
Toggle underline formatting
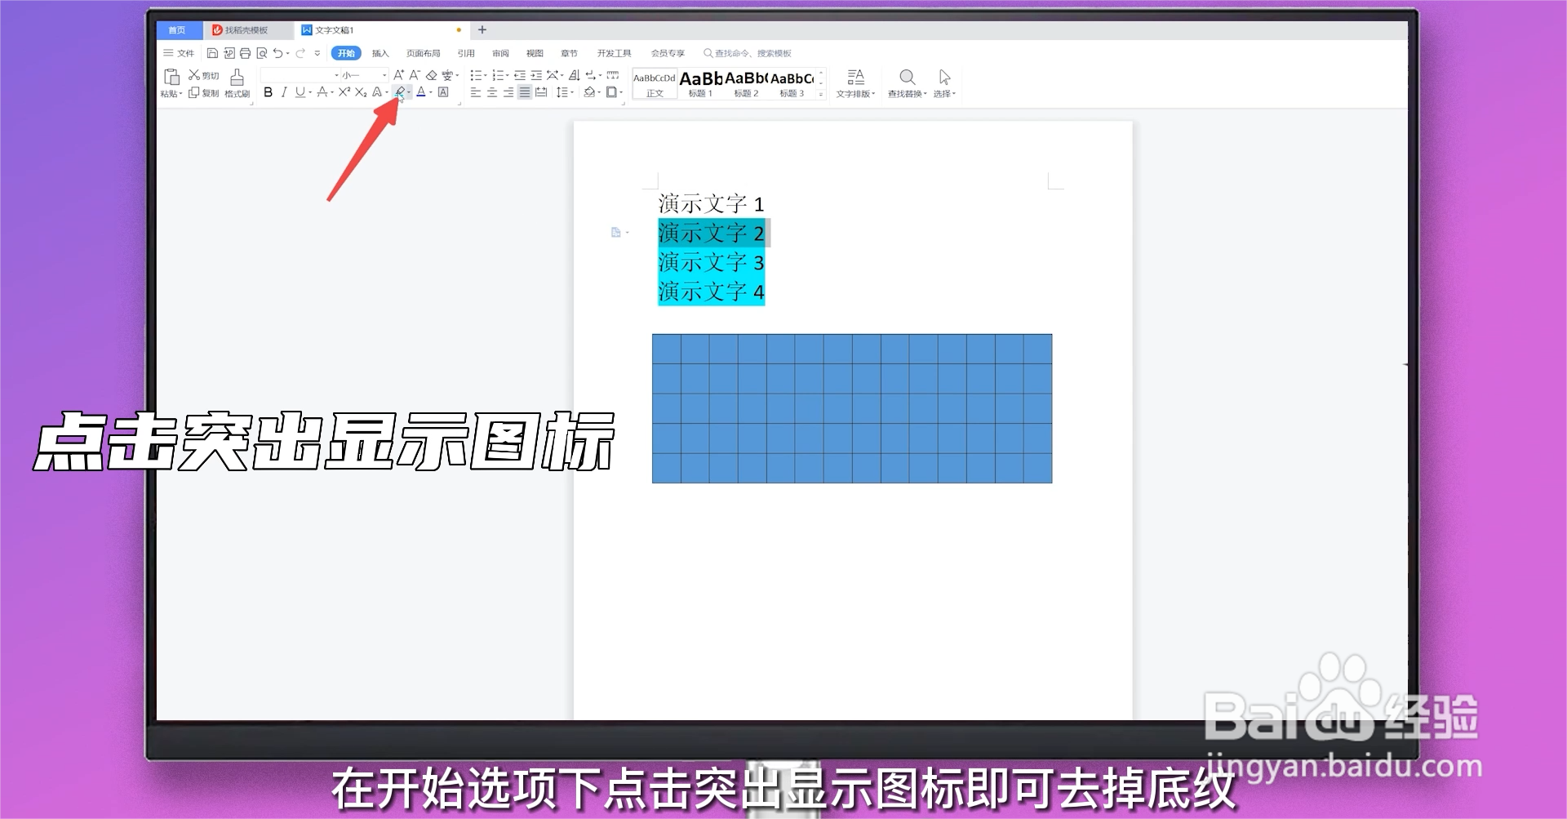tap(299, 91)
